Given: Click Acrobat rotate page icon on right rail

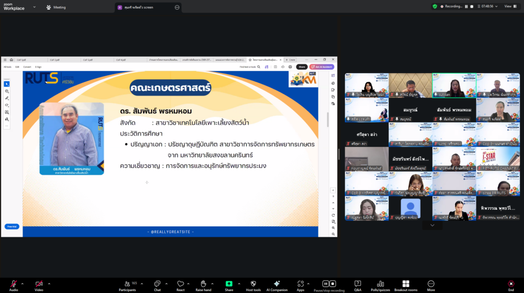Looking at the screenshot, I should tap(333, 215).
